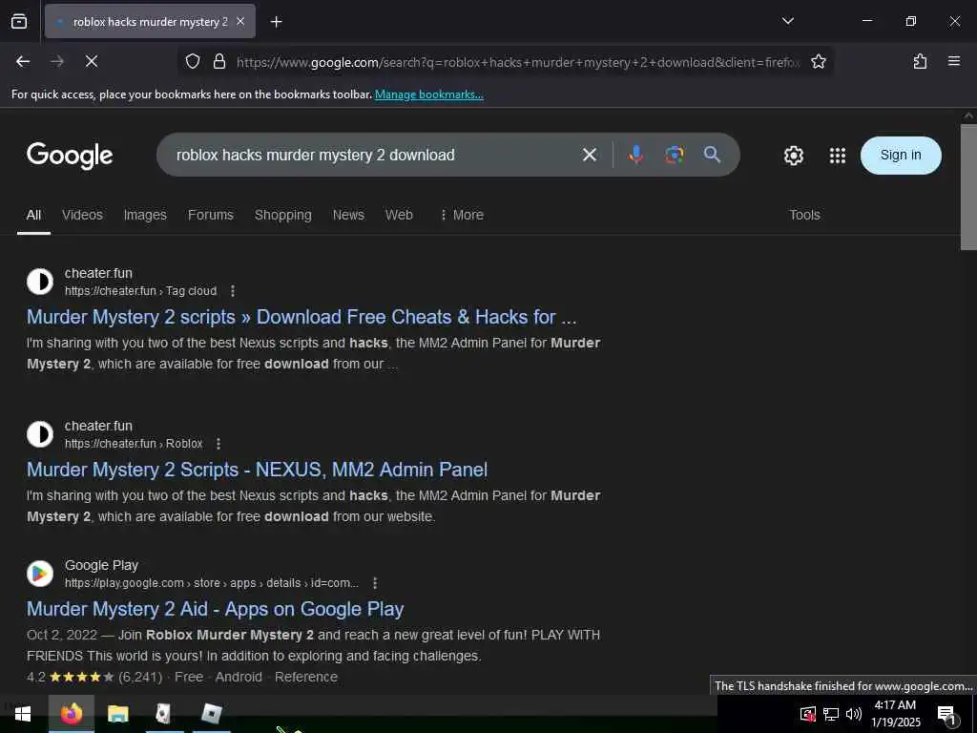This screenshot has height=733, width=977.
Task: Open the Firefox application menu
Action: tap(954, 61)
